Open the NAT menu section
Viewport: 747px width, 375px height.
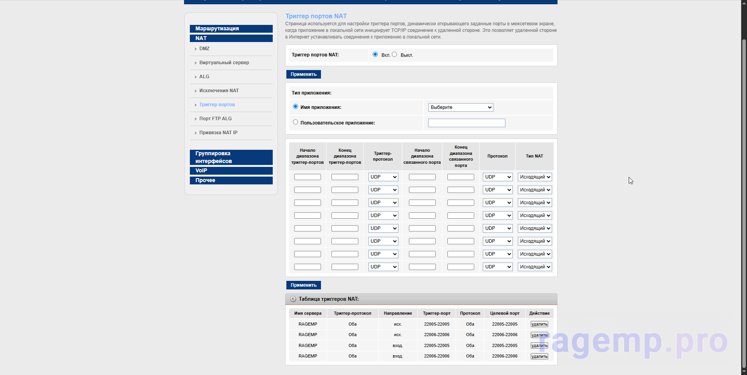click(x=231, y=38)
